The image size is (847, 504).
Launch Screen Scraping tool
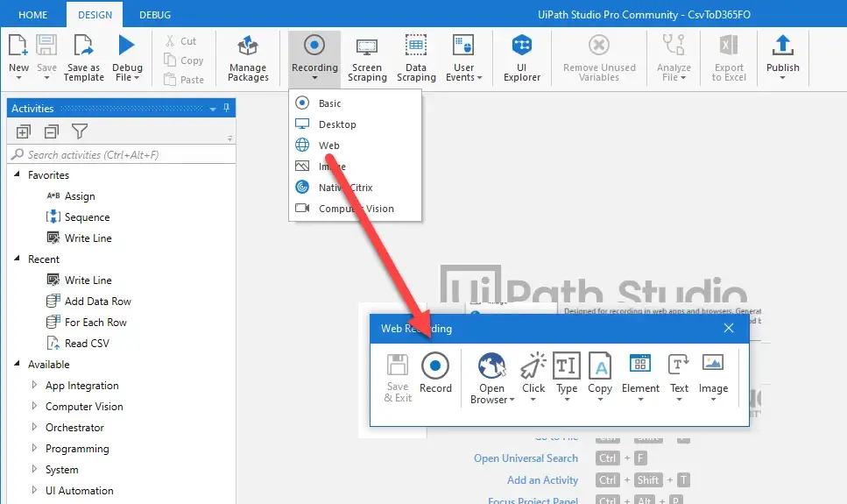367,58
